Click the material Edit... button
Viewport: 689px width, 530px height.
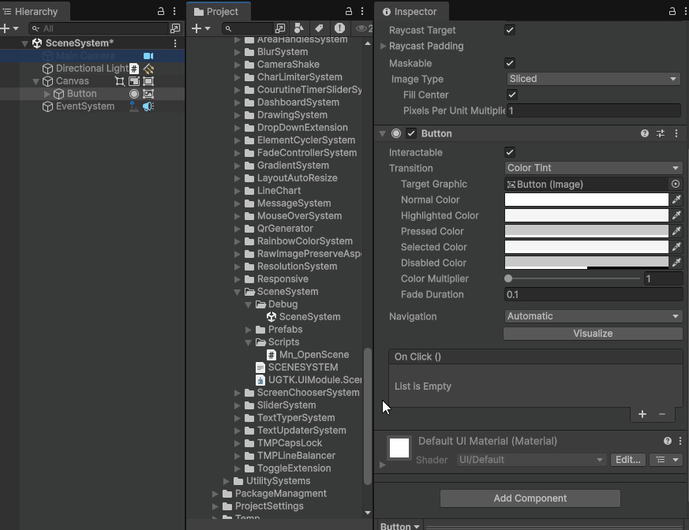(628, 460)
